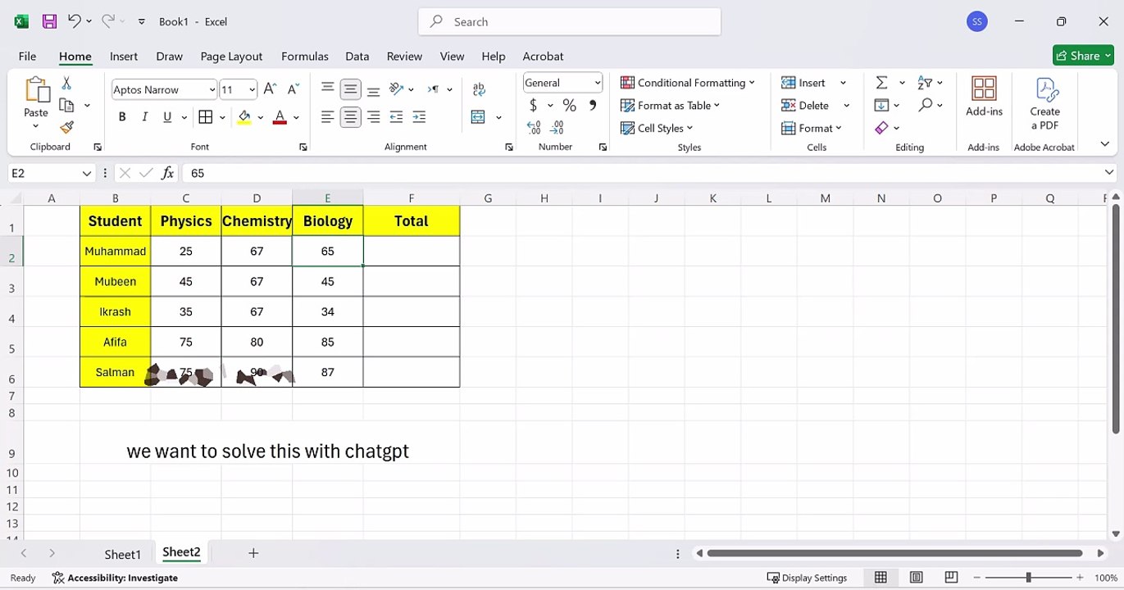The height and width of the screenshot is (590, 1124).
Task: Click the Insert Function fx icon
Action: (168, 173)
